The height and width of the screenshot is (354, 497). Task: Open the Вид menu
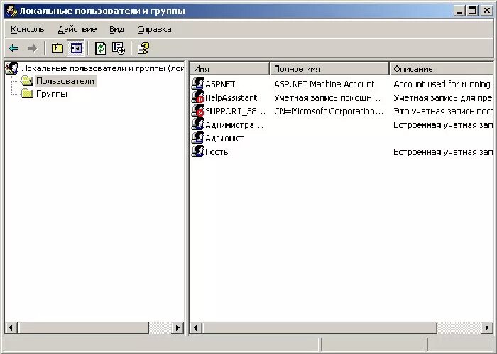coord(116,29)
